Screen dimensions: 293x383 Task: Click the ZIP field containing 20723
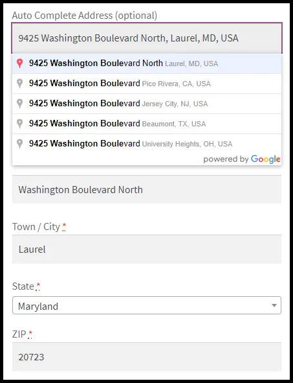pyautogui.click(x=147, y=357)
